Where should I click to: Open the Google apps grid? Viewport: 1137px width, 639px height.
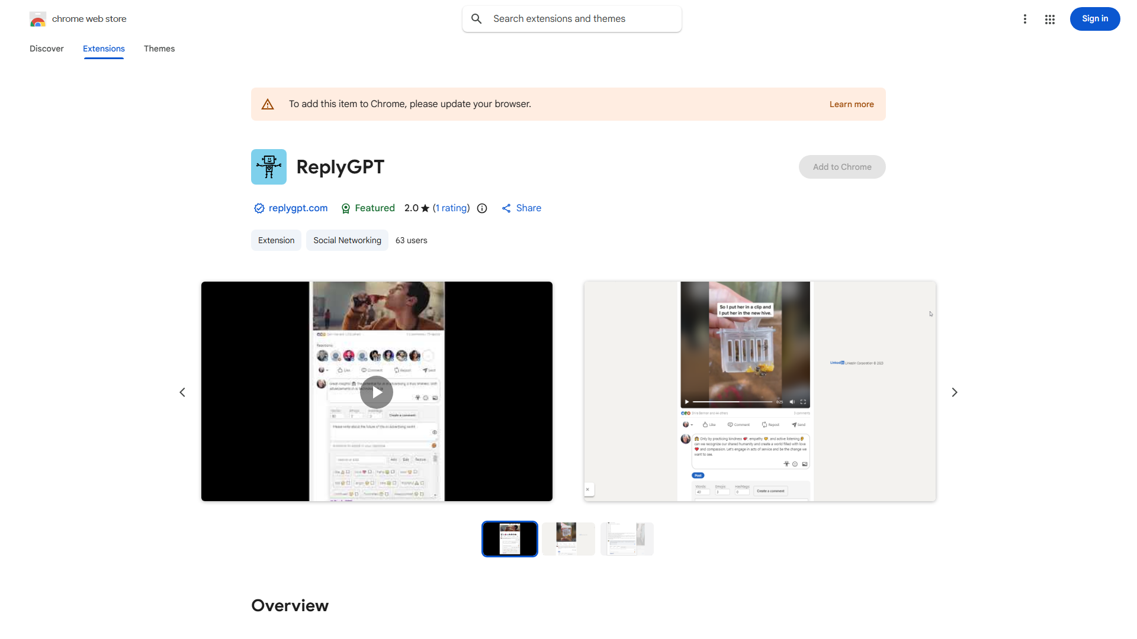1050,19
